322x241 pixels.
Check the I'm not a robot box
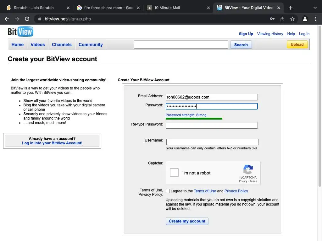174,173
